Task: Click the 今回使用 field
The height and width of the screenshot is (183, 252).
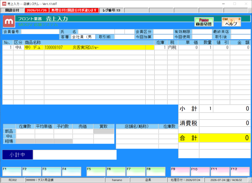Action: pos(202,37)
